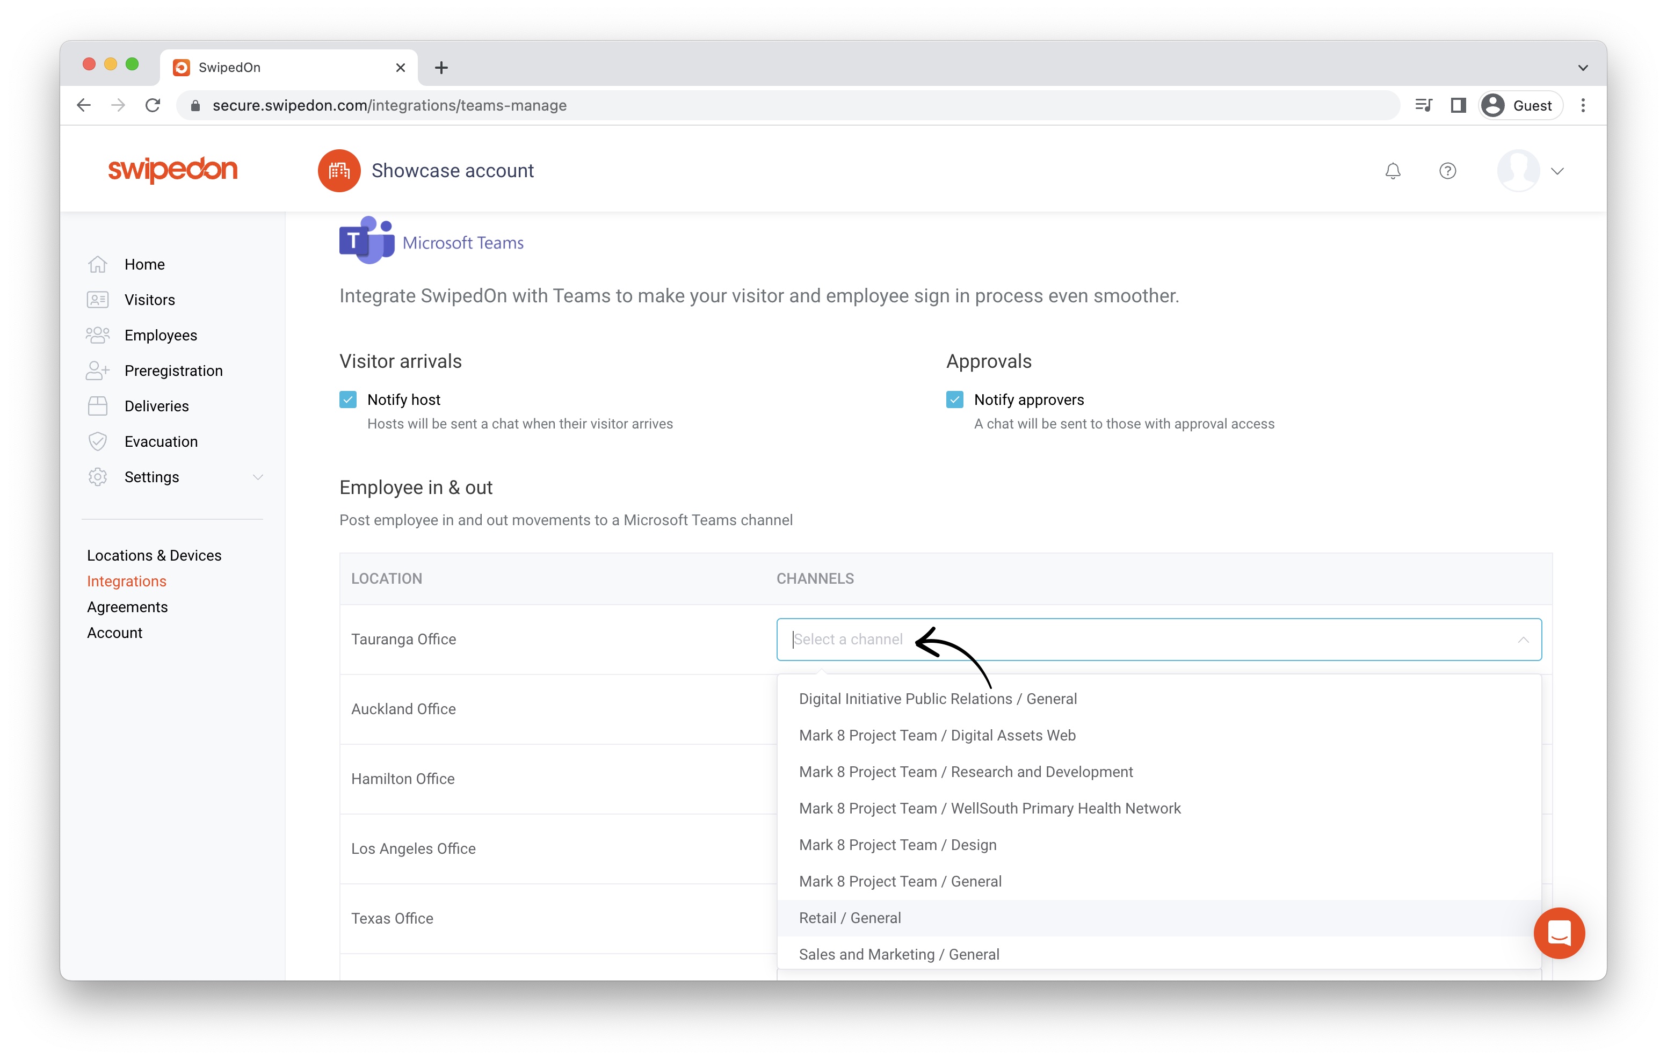Open the Evacuation section
1667x1060 pixels.
(x=161, y=441)
